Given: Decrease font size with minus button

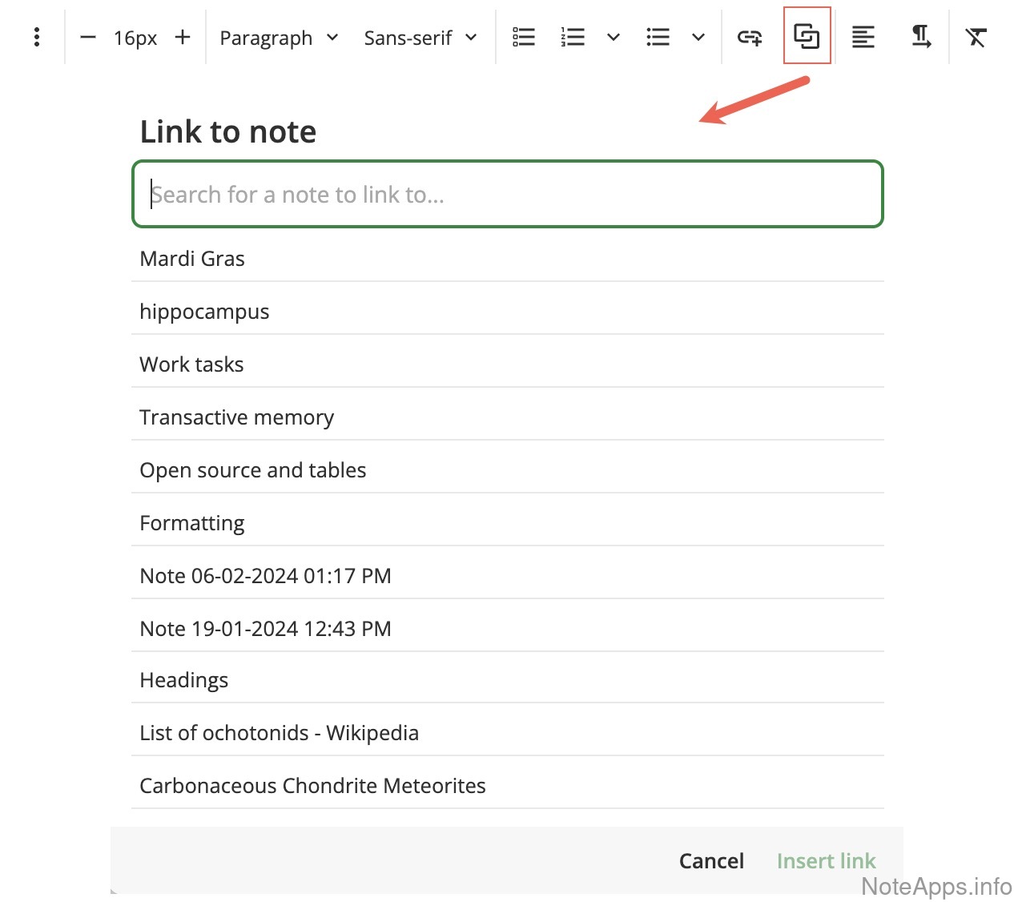Looking at the screenshot, I should point(88,37).
